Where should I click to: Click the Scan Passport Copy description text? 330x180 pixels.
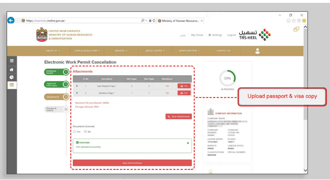(x=106, y=86)
